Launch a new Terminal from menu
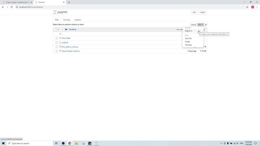The width and height of the screenshot is (260, 146). pyautogui.click(x=188, y=45)
